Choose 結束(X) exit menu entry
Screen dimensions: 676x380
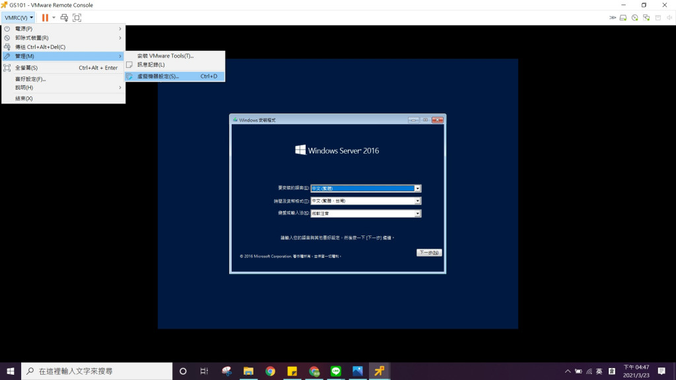coord(63,98)
